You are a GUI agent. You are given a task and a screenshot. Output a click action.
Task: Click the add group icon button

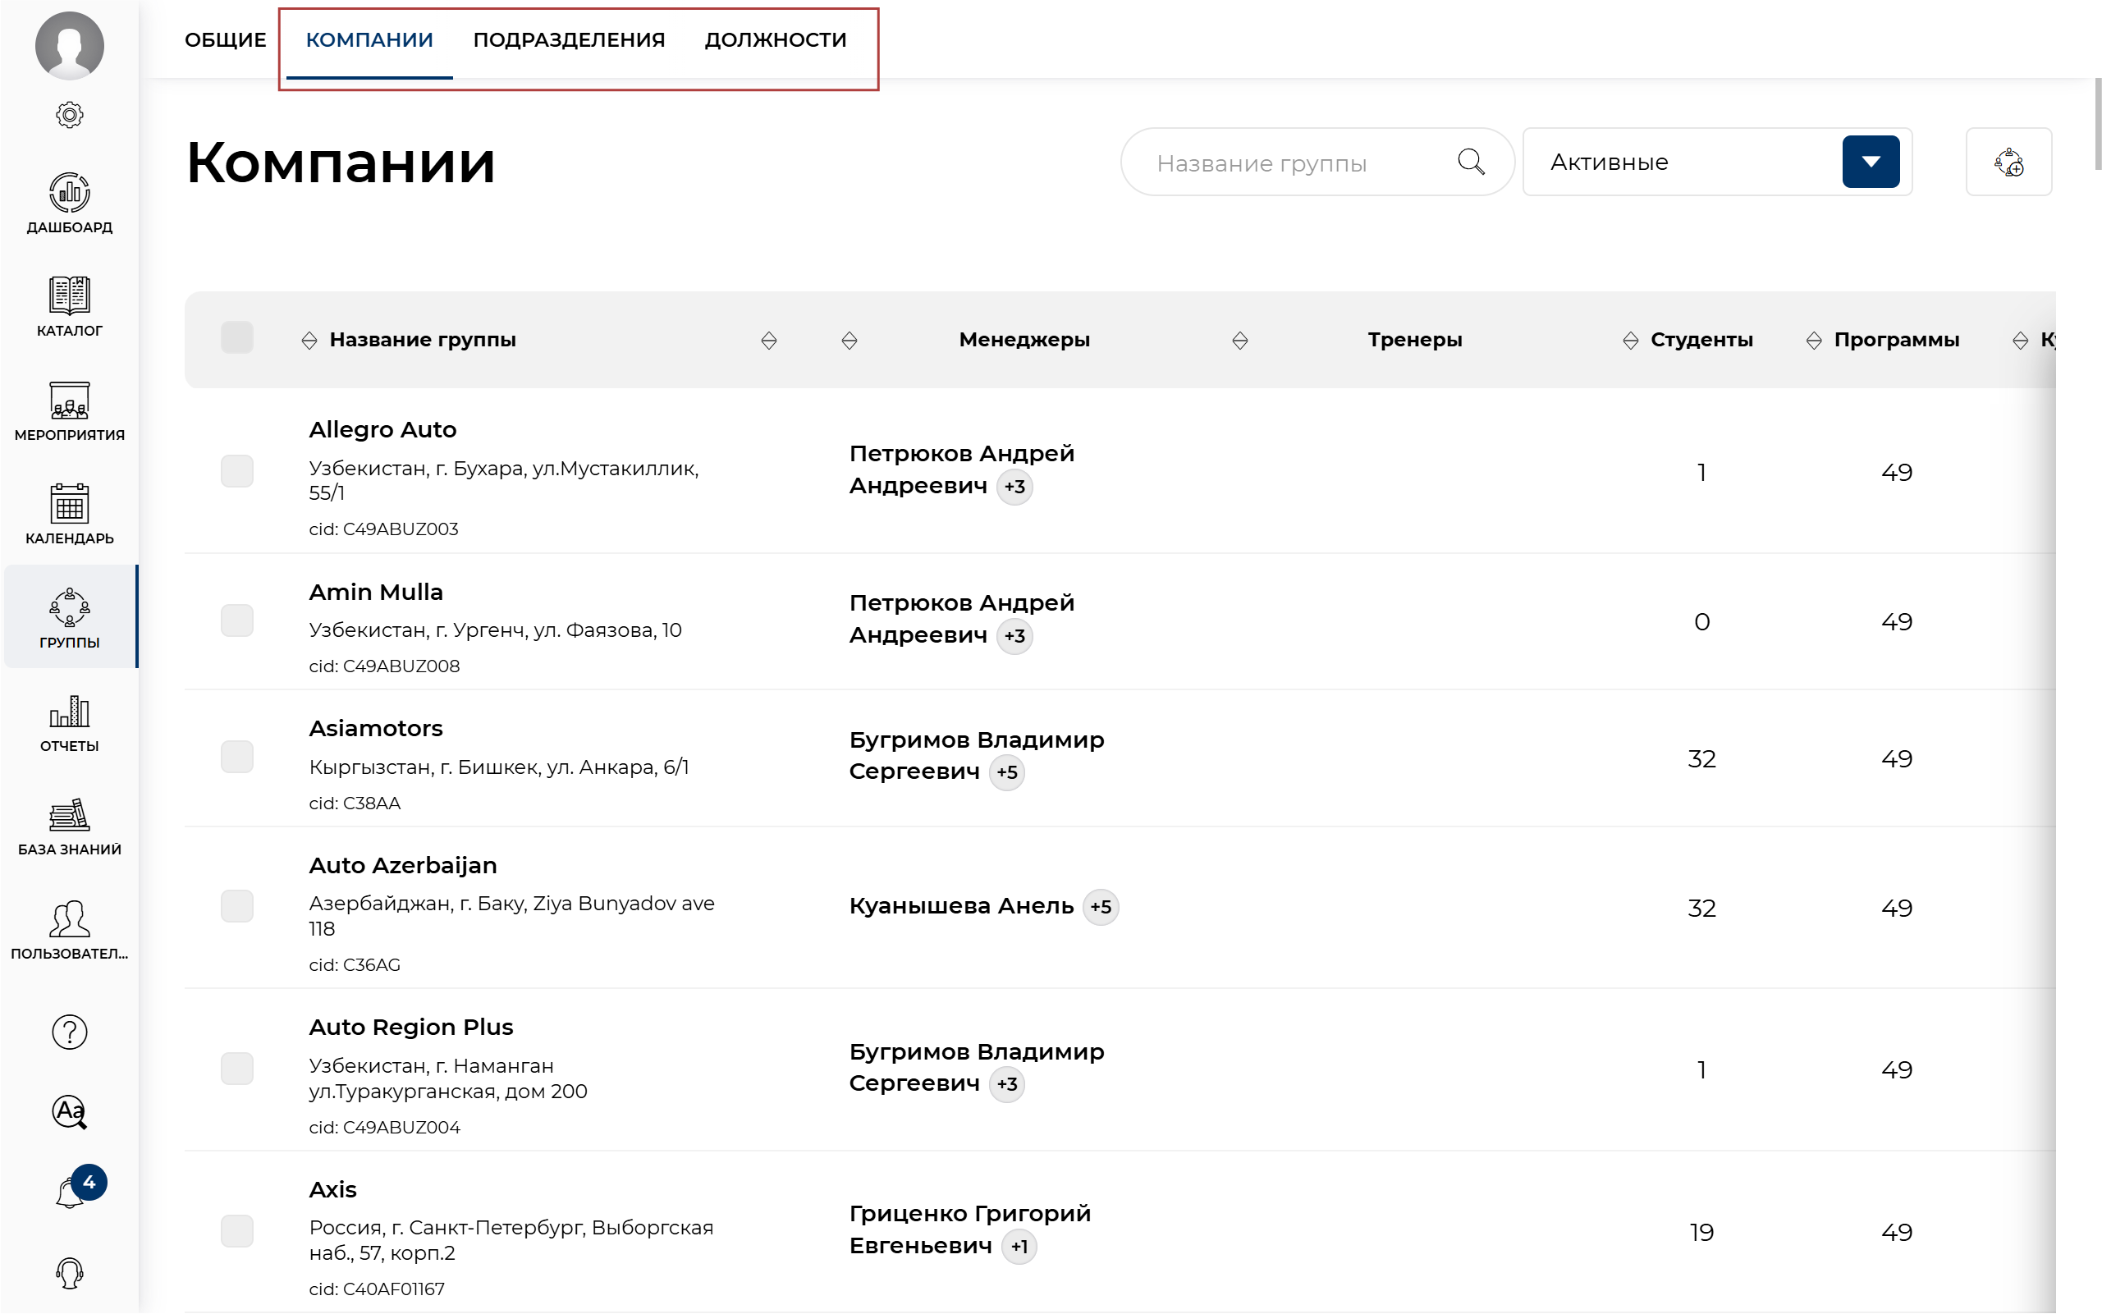2008,162
